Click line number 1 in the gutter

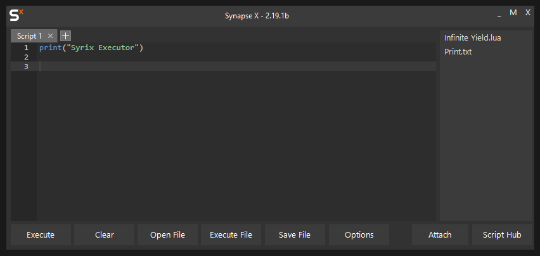tap(26, 48)
